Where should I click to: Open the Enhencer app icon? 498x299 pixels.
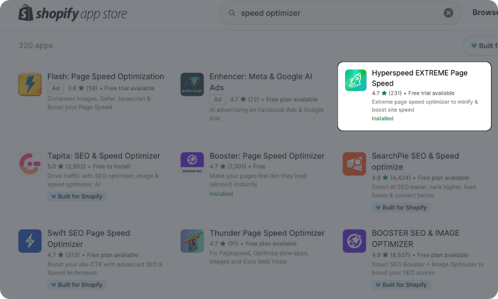pos(192,84)
